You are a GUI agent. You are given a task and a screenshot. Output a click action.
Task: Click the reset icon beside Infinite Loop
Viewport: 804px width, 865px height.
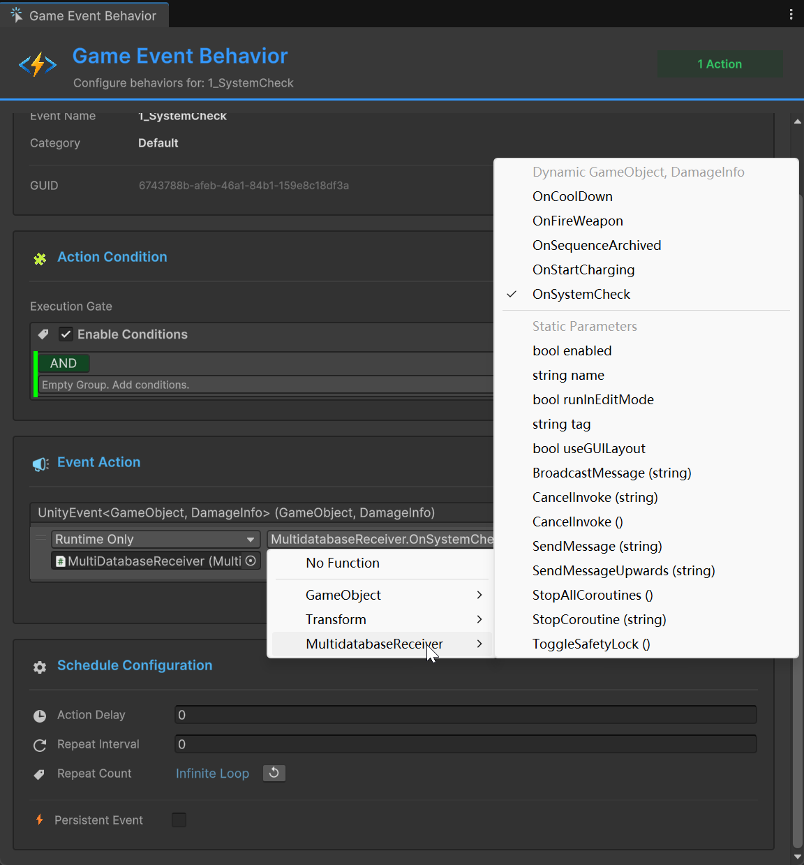click(x=274, y=773)
